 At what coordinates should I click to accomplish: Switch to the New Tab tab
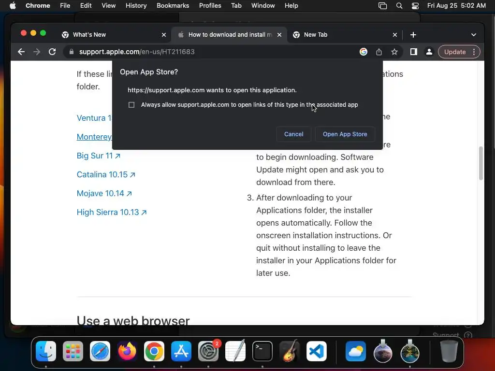344,35
